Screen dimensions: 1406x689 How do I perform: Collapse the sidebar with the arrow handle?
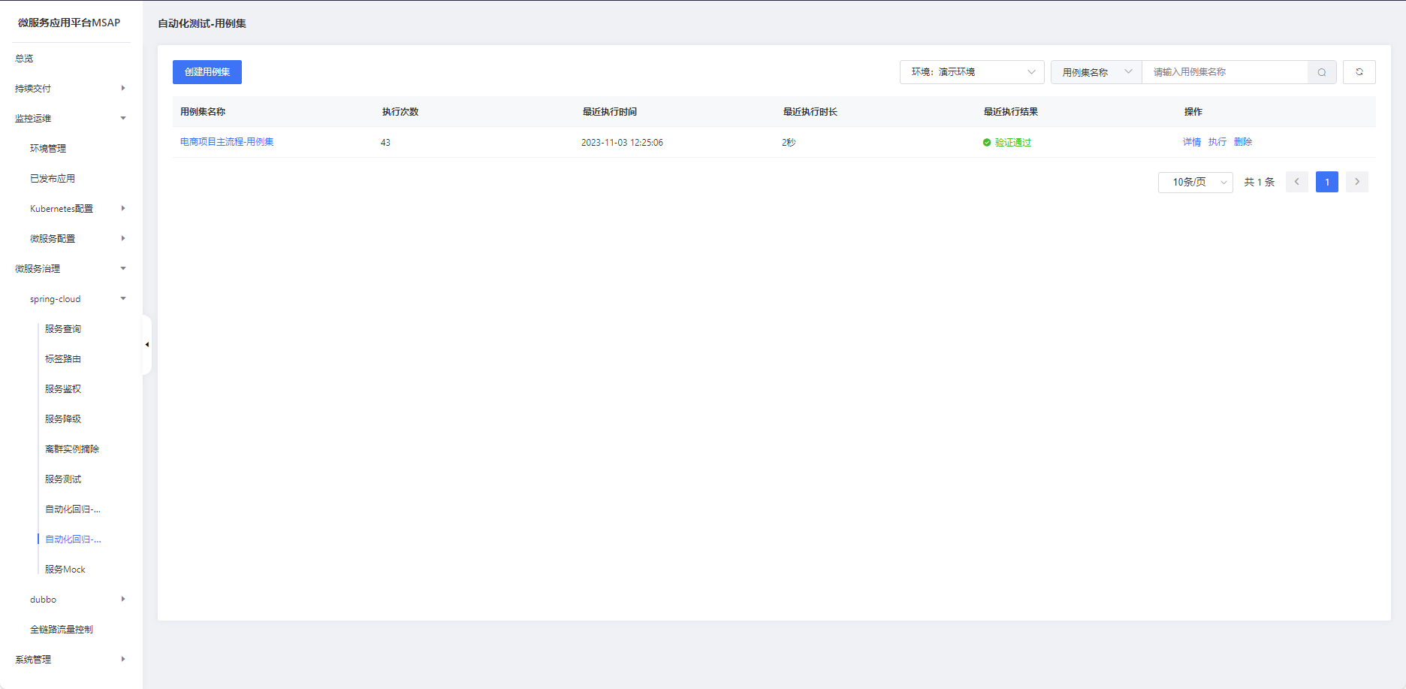click(147, 344)
